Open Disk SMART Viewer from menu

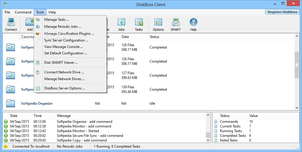point(70,63)
